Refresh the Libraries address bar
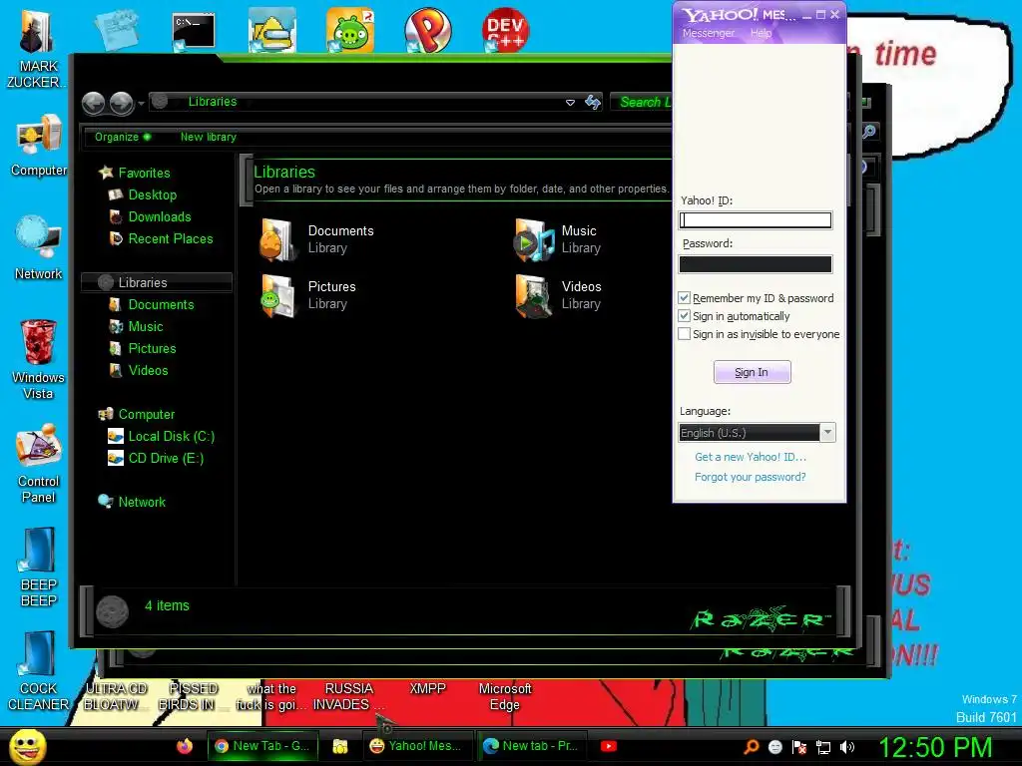The image size is (1022, 766). [x=593, y=102]
